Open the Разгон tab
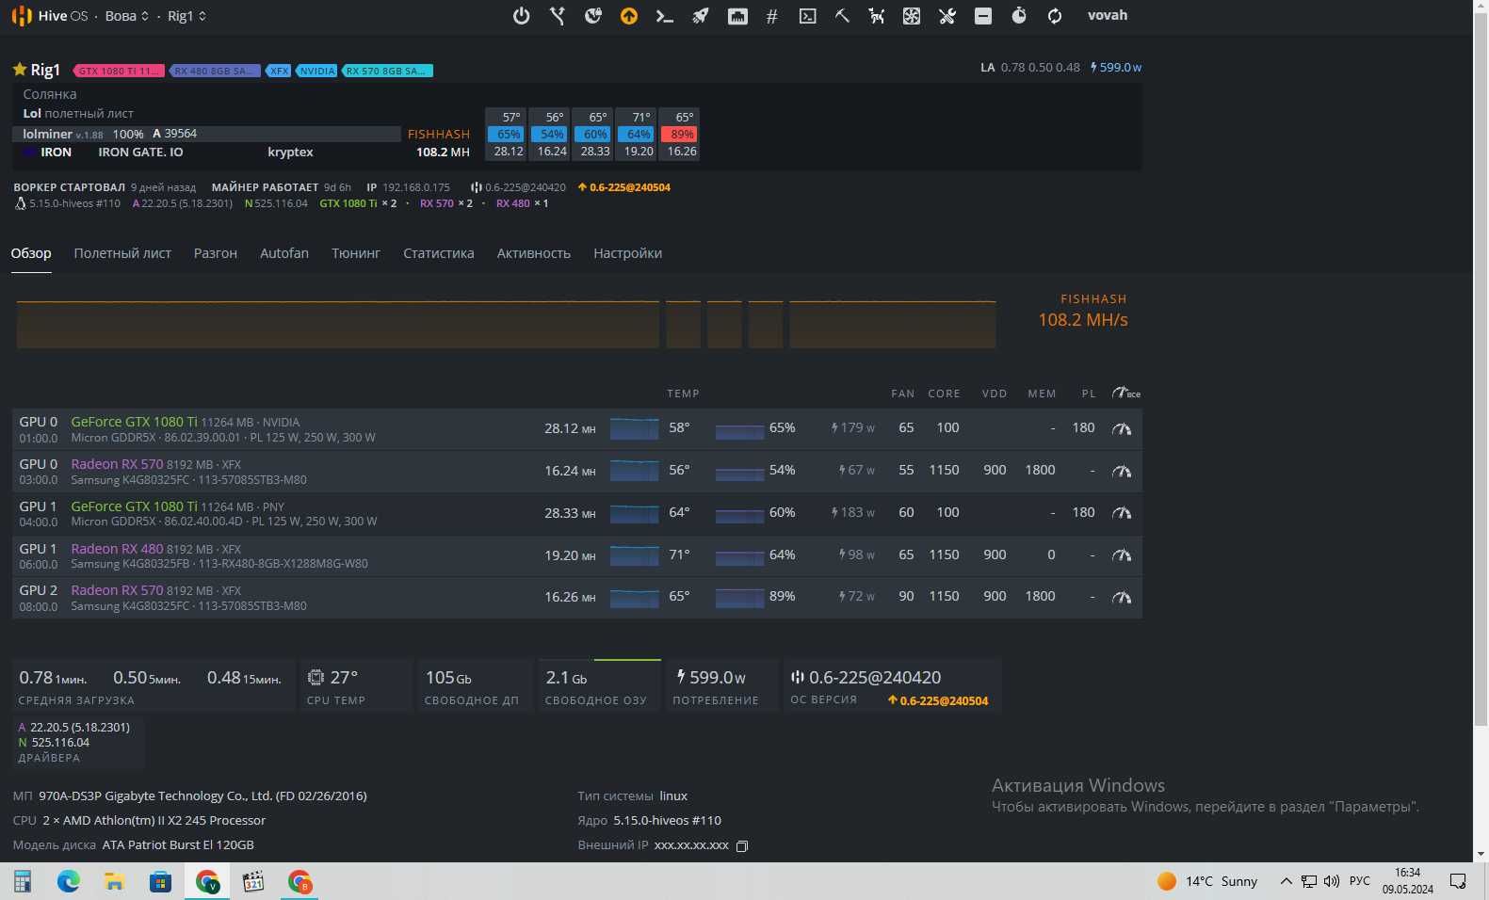The width and height of the screenshot is (1489, 900). coord(216,253)
